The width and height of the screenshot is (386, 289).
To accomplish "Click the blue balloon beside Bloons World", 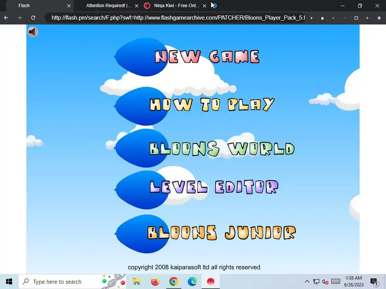I will (x=141, y=148).
